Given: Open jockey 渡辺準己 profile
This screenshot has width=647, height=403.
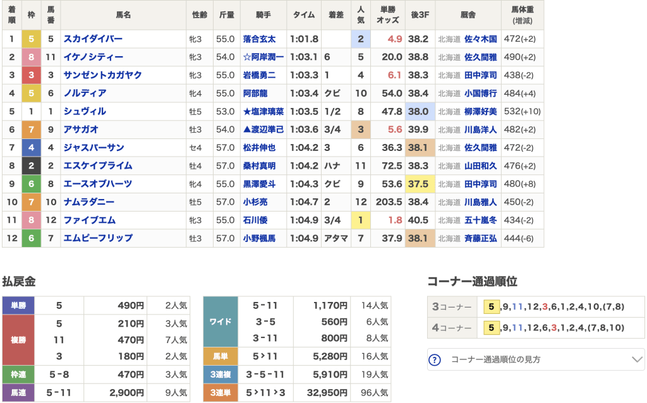Looking at the screenshot, I should tap(263, 129).
